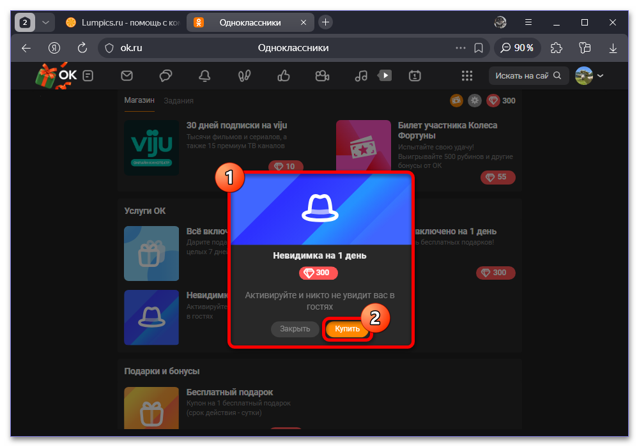This screenshot has height=447, width=639.
Task: Click the "Искать на сайте" search field
Action: tap(528, 76)
